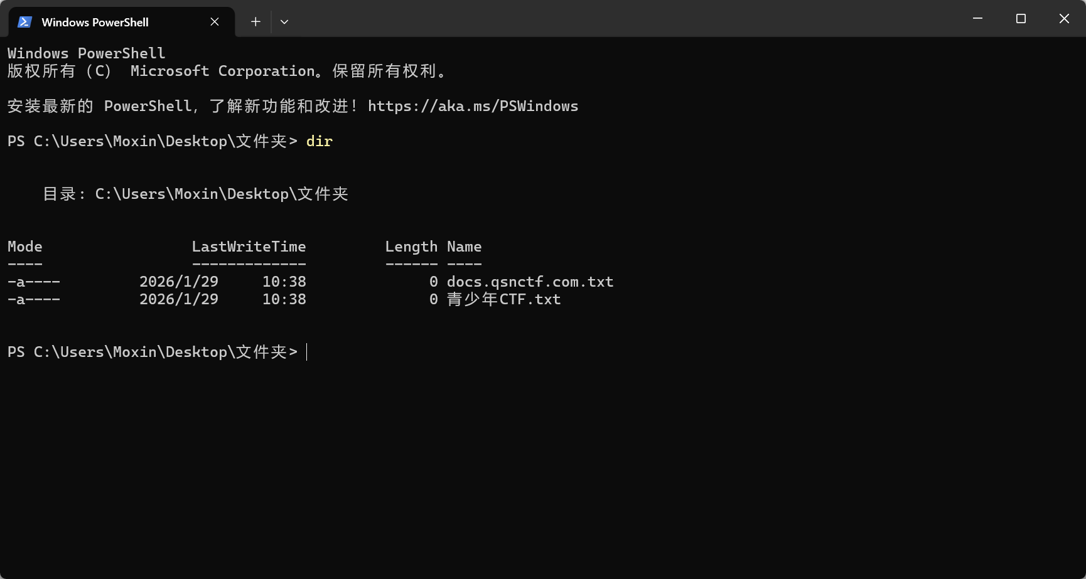Maximize the terminal window
This screenshot has width=1086, height=579.
(x=1021, y=19)
